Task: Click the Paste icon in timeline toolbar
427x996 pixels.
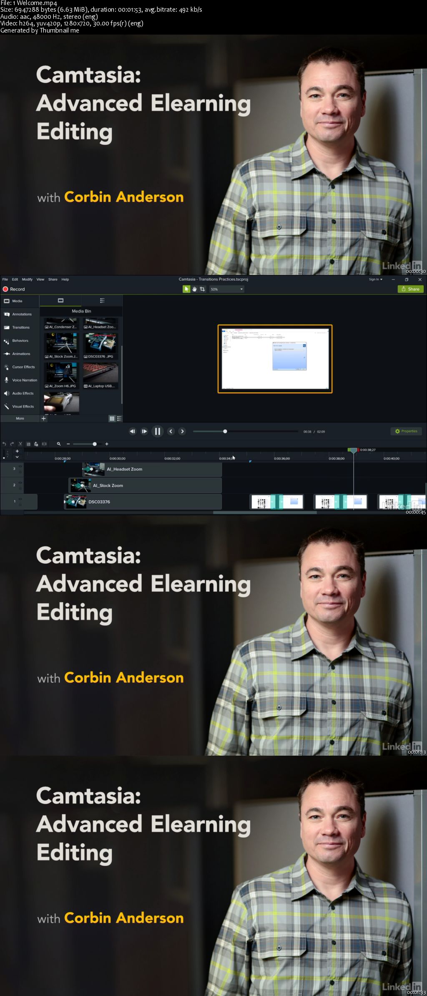Action: [36, 444]
